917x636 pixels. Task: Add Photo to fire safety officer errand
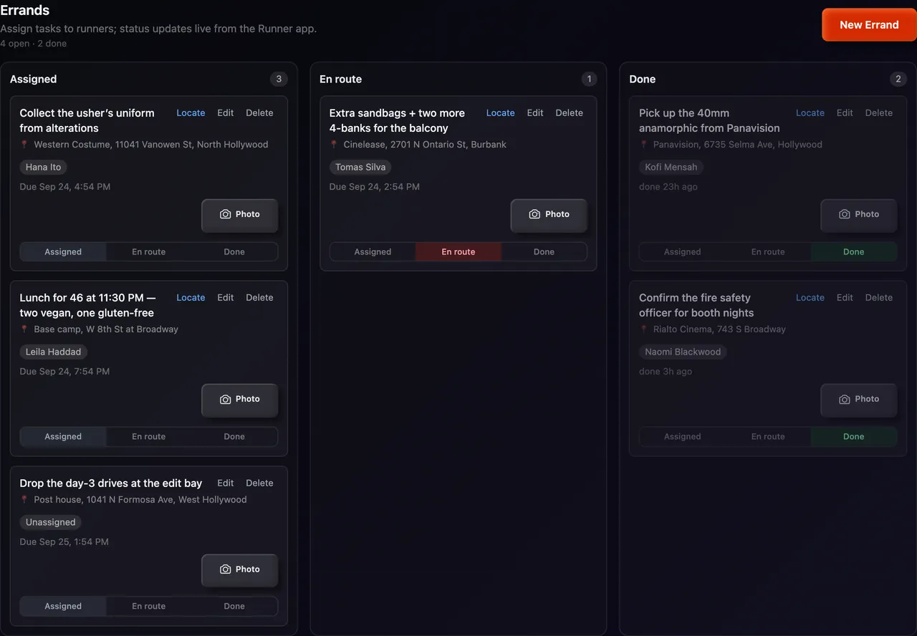(x=859, y=399)
